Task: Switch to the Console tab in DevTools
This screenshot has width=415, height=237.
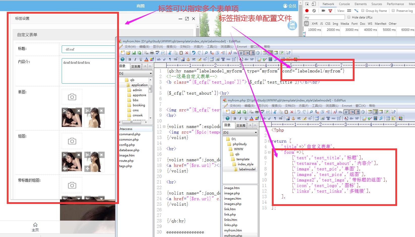Action: click(344, 4)
